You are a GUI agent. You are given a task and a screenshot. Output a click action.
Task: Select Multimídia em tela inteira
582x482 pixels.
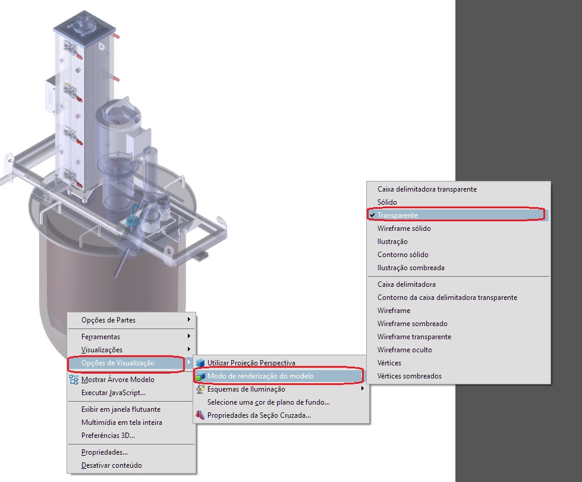click(x=131, y=422)
